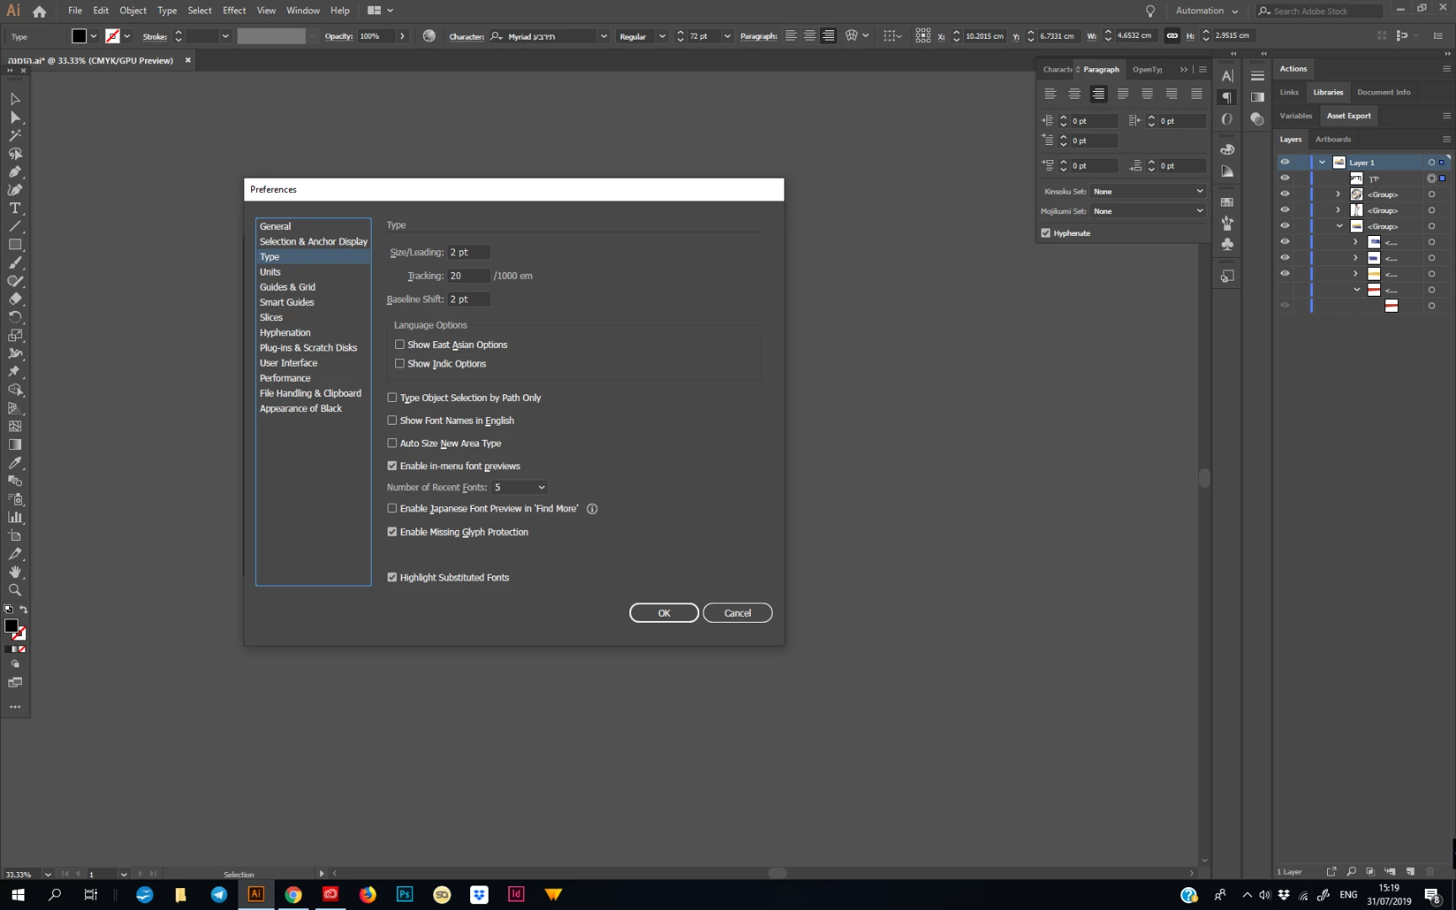1456x910 pixels.
Task: Open the font family dropdown arrow
Action: point(603,36)
